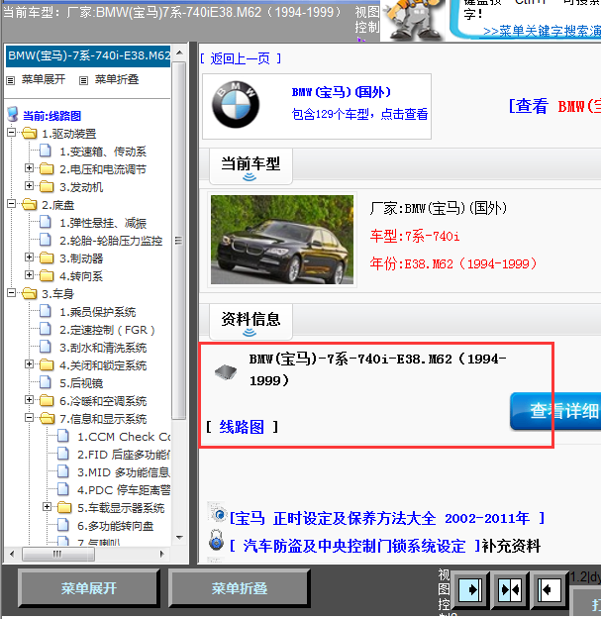Screen dimensions: 601x619
Task: Collapse the 1.驱动装置 tree node
Action: (x=12, y=133)
